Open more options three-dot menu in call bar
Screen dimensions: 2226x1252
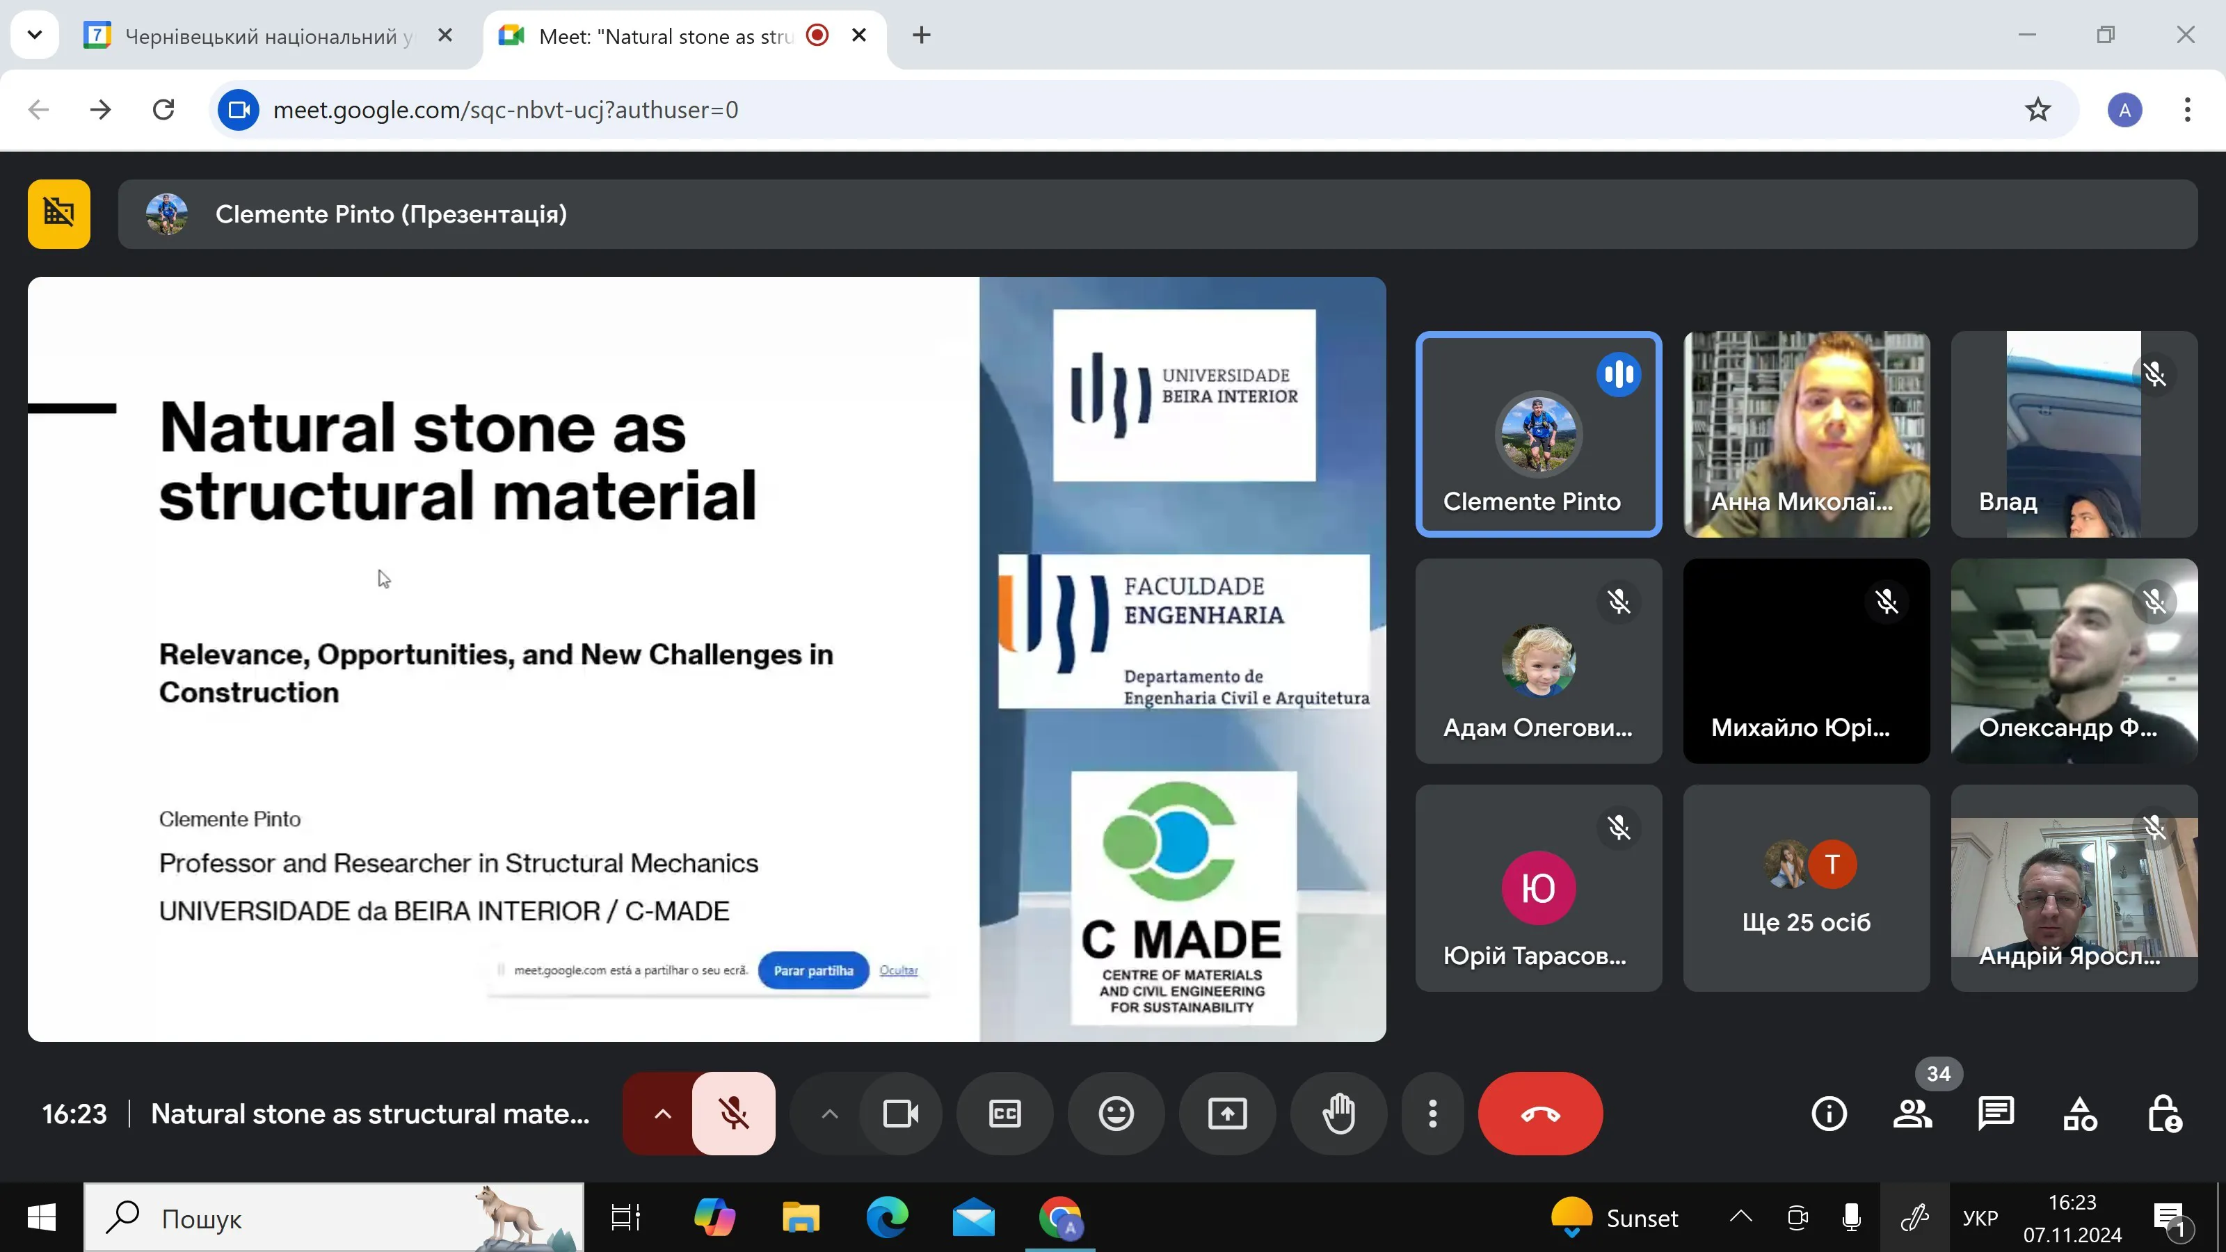tap(1432, 1114)
